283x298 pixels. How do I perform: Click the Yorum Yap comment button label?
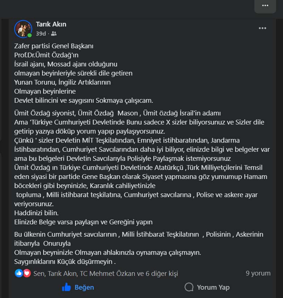213,287
